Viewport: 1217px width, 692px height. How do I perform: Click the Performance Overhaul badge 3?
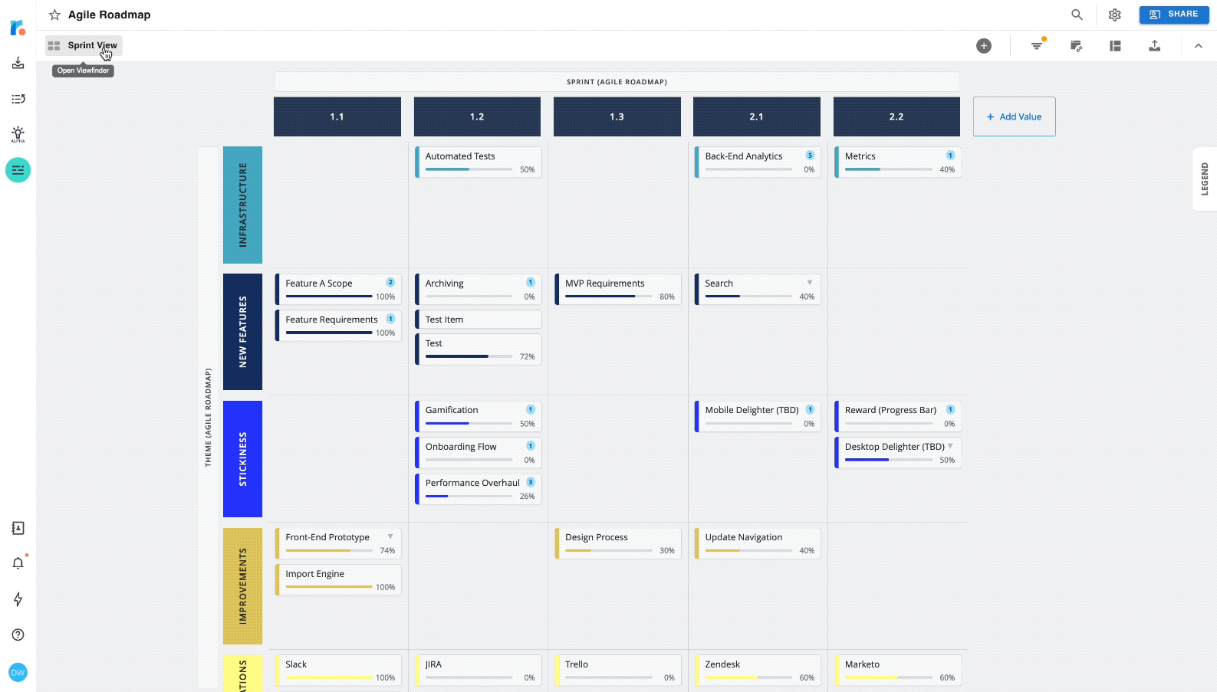531,482
